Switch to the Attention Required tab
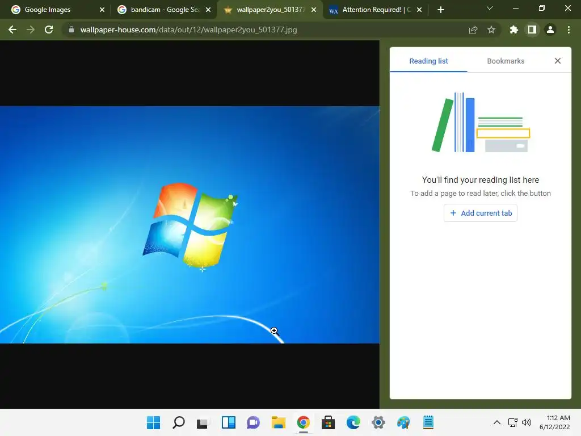This screenshot has height=436, width=581. pos(376,10)
